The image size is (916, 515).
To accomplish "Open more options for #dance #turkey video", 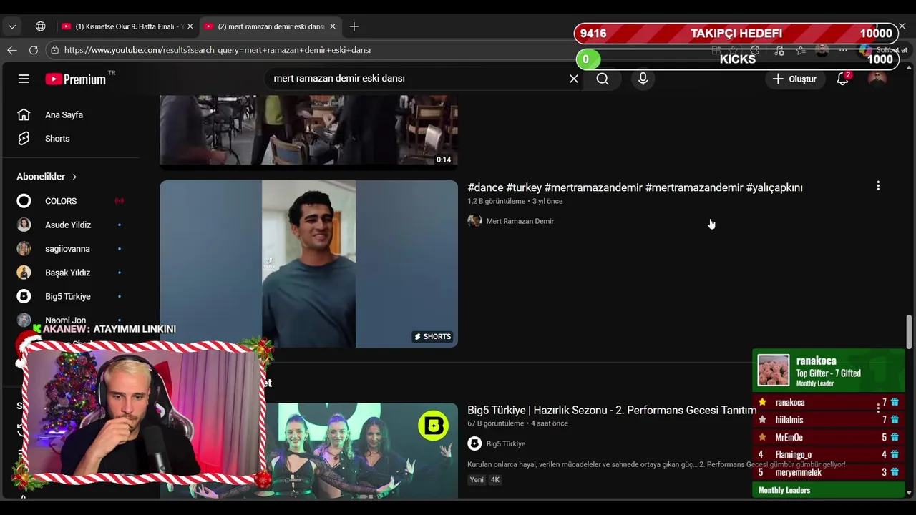I will [878, 186].
